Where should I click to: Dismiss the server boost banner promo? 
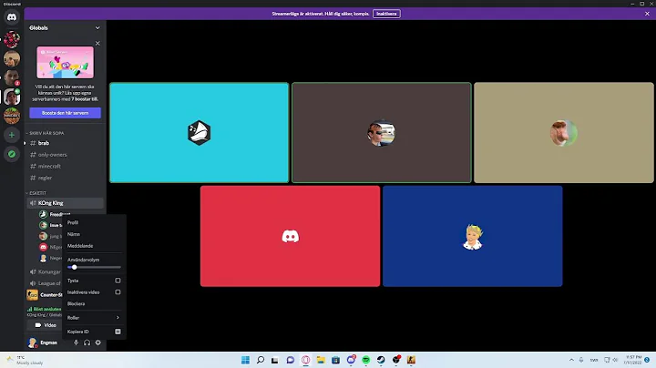coord(97,43)
